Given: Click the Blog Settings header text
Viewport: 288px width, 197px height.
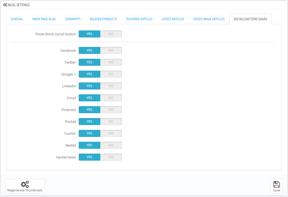Looking at the screenshot, I should [x=19, y=5].
